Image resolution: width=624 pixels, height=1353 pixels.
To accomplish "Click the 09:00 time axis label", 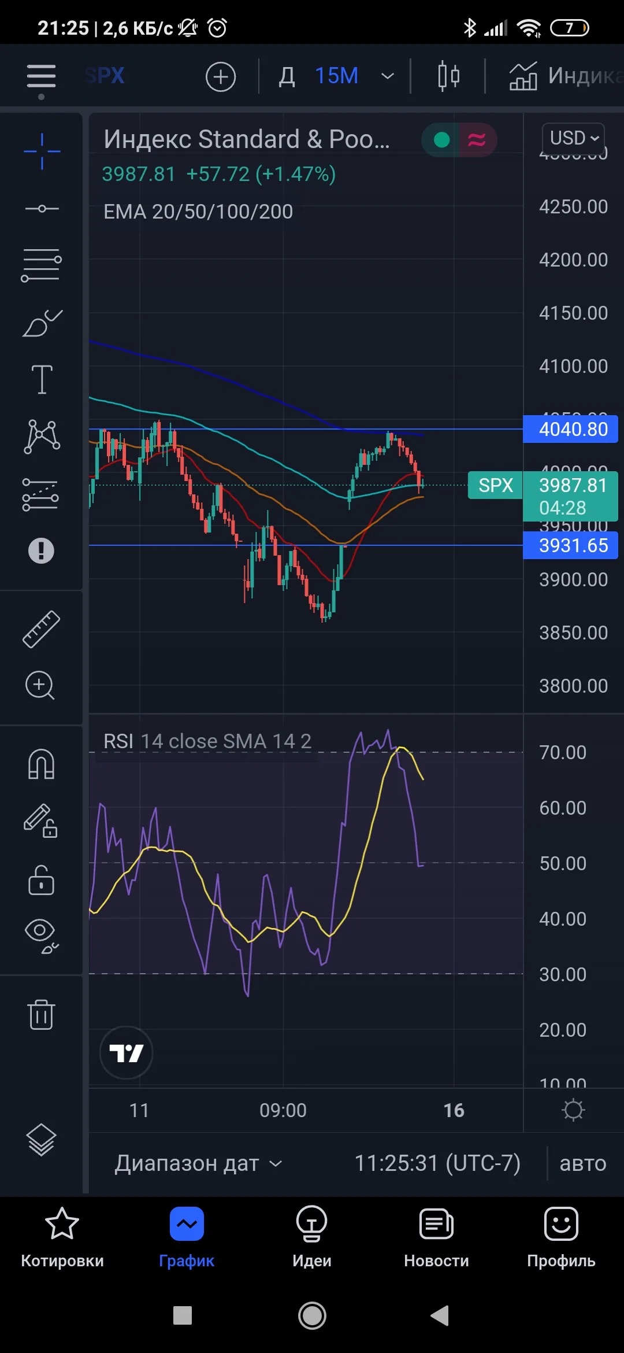I will 283,1110.
